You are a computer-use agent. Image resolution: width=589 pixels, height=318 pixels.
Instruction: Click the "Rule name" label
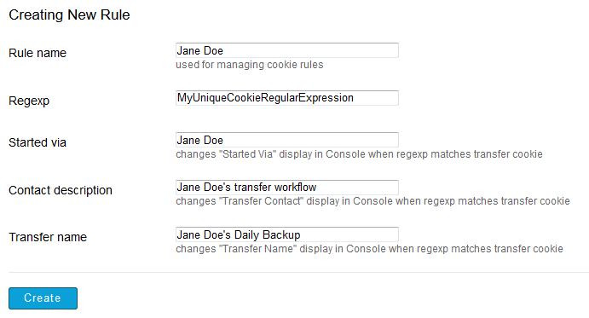(x=38, y=53)
